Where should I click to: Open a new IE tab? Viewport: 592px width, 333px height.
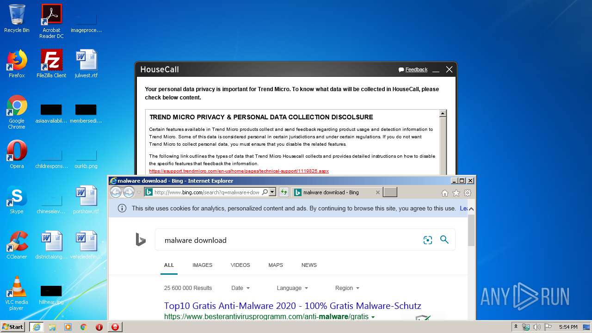[x=390, y=192]
